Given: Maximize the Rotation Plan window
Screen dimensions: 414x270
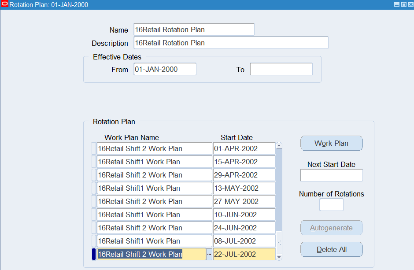Looking at the screenshot, I should click(403, 4).
